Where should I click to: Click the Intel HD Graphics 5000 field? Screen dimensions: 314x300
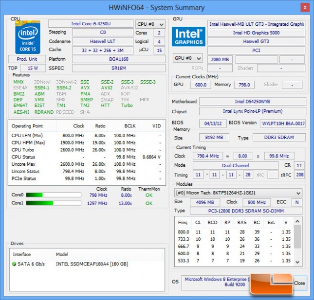pos(256,33)
